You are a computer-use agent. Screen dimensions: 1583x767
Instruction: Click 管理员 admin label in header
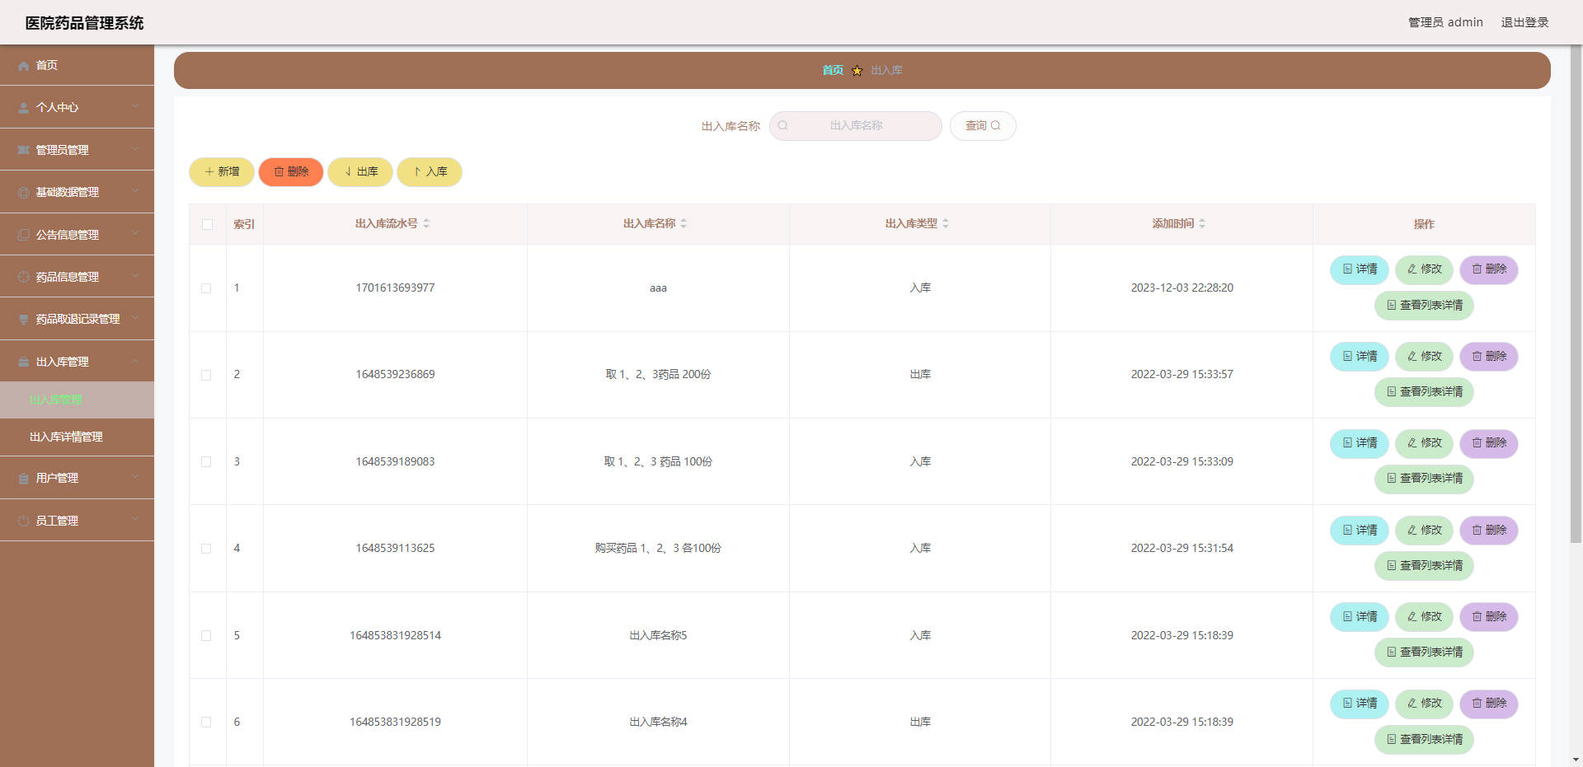[1445, 22]
